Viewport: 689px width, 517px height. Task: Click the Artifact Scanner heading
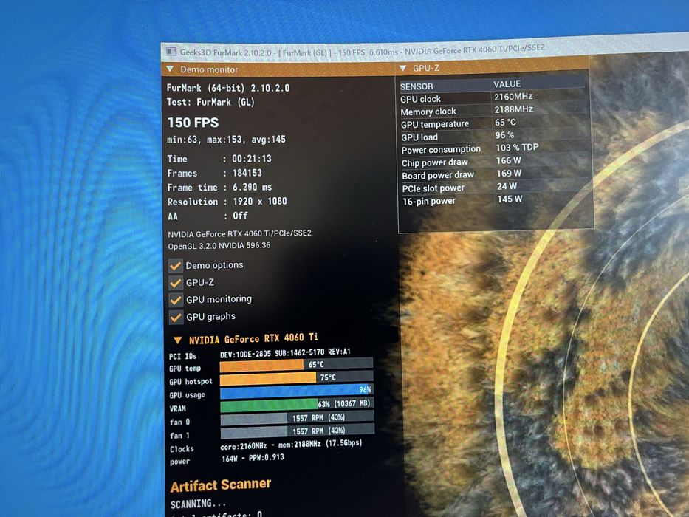(x=221, y=485)
